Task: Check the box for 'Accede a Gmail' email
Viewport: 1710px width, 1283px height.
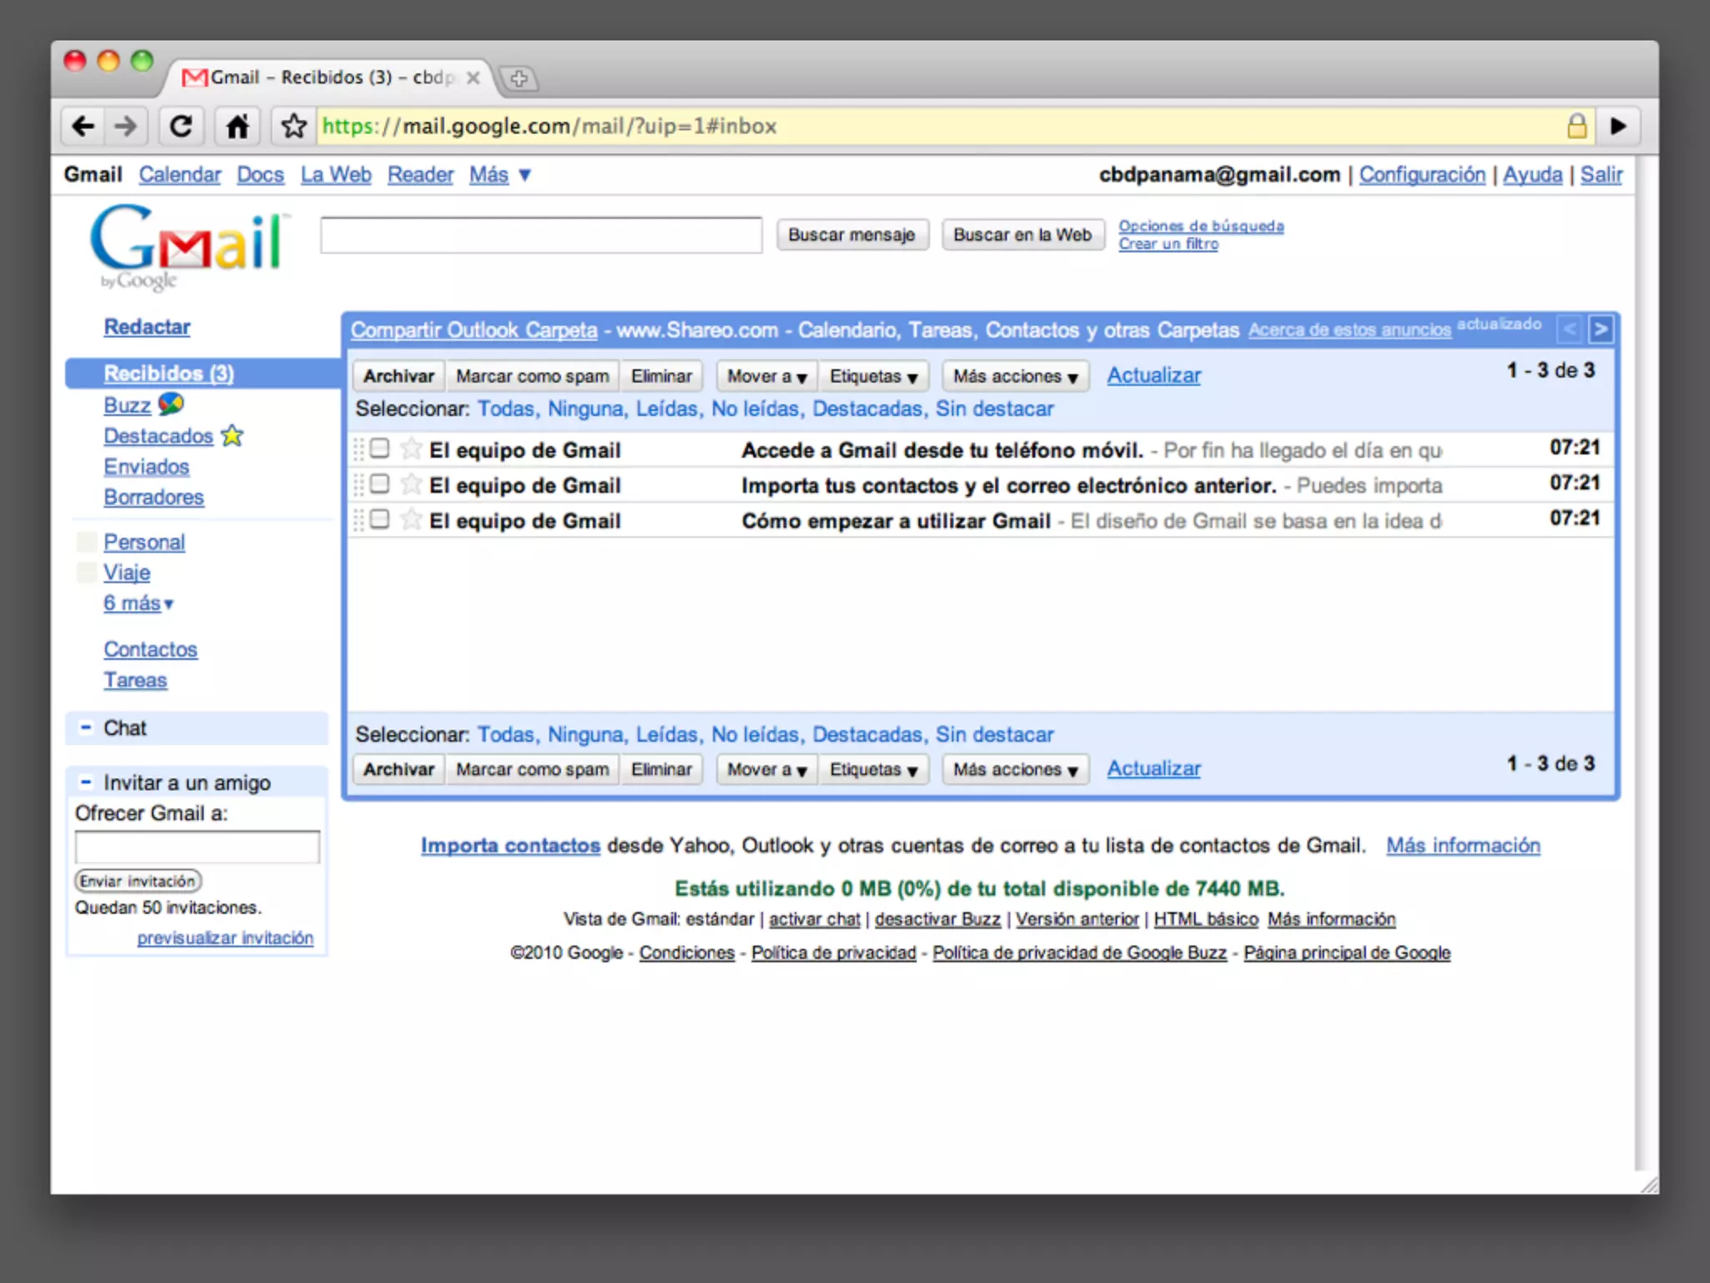Action: [x=380, y=449]
